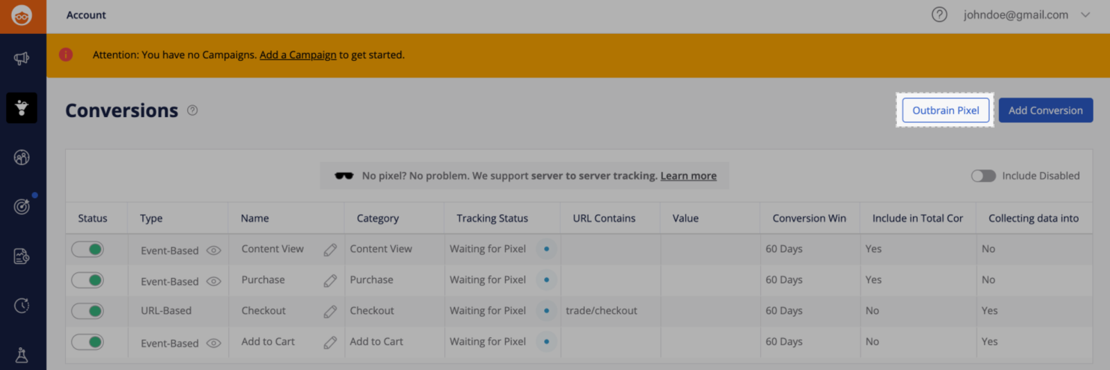Click tracking status dot for Add to Cart

click(547, 342)
